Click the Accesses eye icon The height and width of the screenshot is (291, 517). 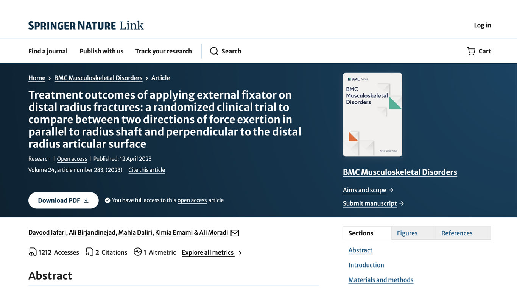[x=33, y=252]
